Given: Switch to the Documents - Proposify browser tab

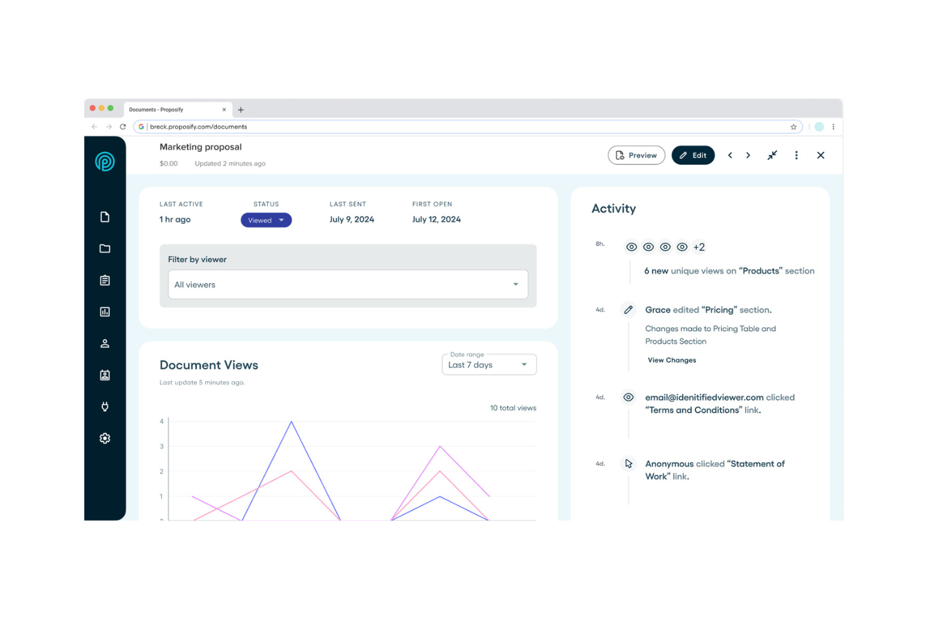Looking at the screenshot, I should pyautogui.click(x=169, y=109).
